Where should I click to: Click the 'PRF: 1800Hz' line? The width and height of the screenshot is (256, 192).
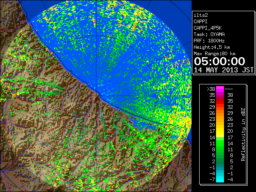(x=209, y=41)
